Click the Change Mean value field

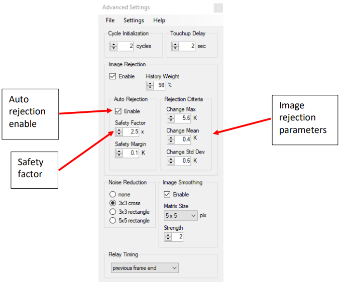tap(183, 139)
